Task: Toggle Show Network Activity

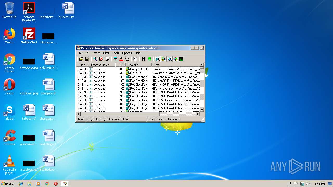Action: [x=169, y=59]
